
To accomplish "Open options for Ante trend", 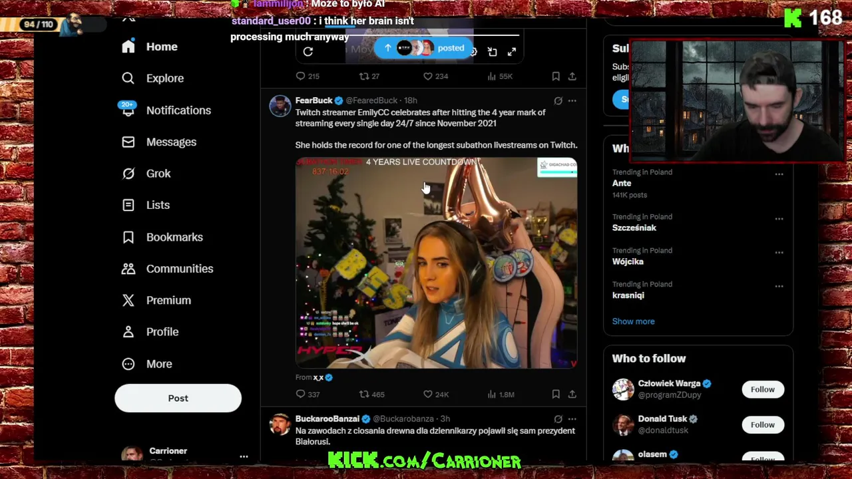I will click(x=779, y=174).
